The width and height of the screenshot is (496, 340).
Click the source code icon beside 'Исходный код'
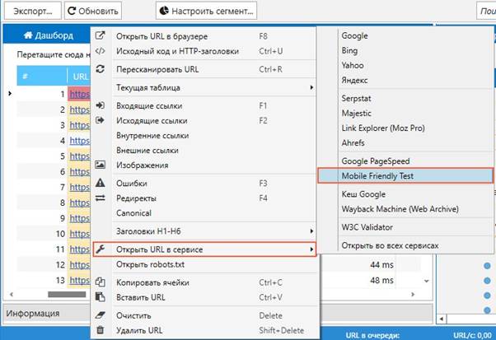point(101,51)
